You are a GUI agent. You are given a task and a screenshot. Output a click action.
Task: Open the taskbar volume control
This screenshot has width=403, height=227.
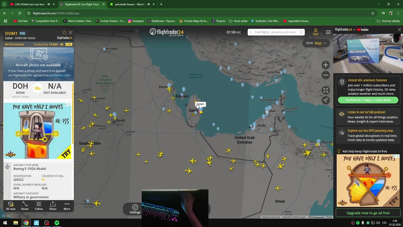pos(378,223)
